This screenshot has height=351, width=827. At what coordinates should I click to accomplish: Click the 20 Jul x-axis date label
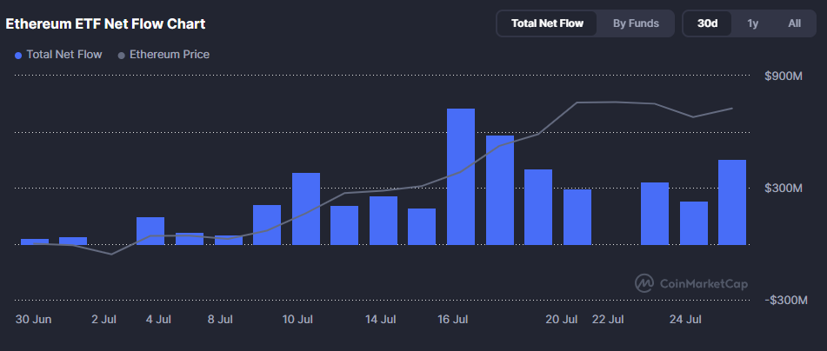coord(562,320)
